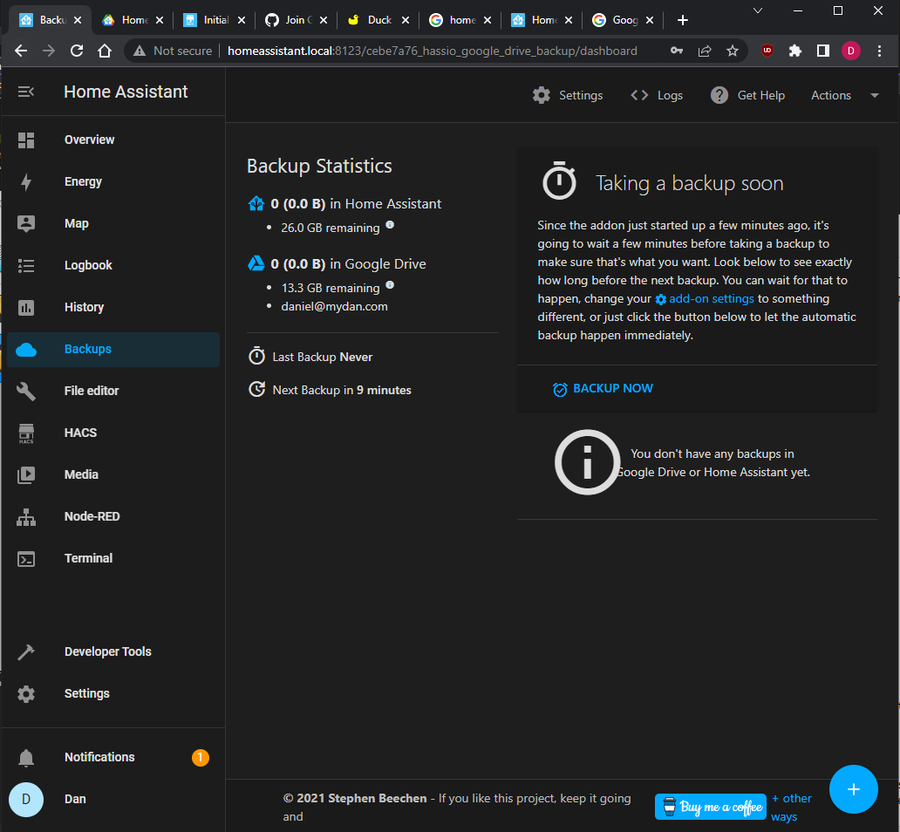The width and height of the screenshot is (900, 832).
Task: Open the Developer Tools hammer icon
Action: [26, 651]
